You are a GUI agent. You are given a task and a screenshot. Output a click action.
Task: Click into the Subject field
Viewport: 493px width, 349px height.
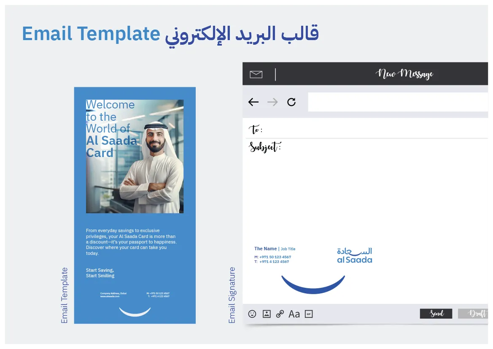coord(380,147)
